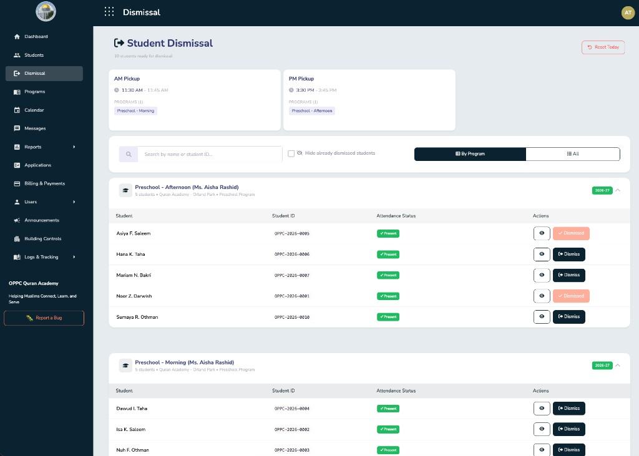
Task: Go to Billing & Payments page
Action: pyautogui.click(x=44, y=183)
